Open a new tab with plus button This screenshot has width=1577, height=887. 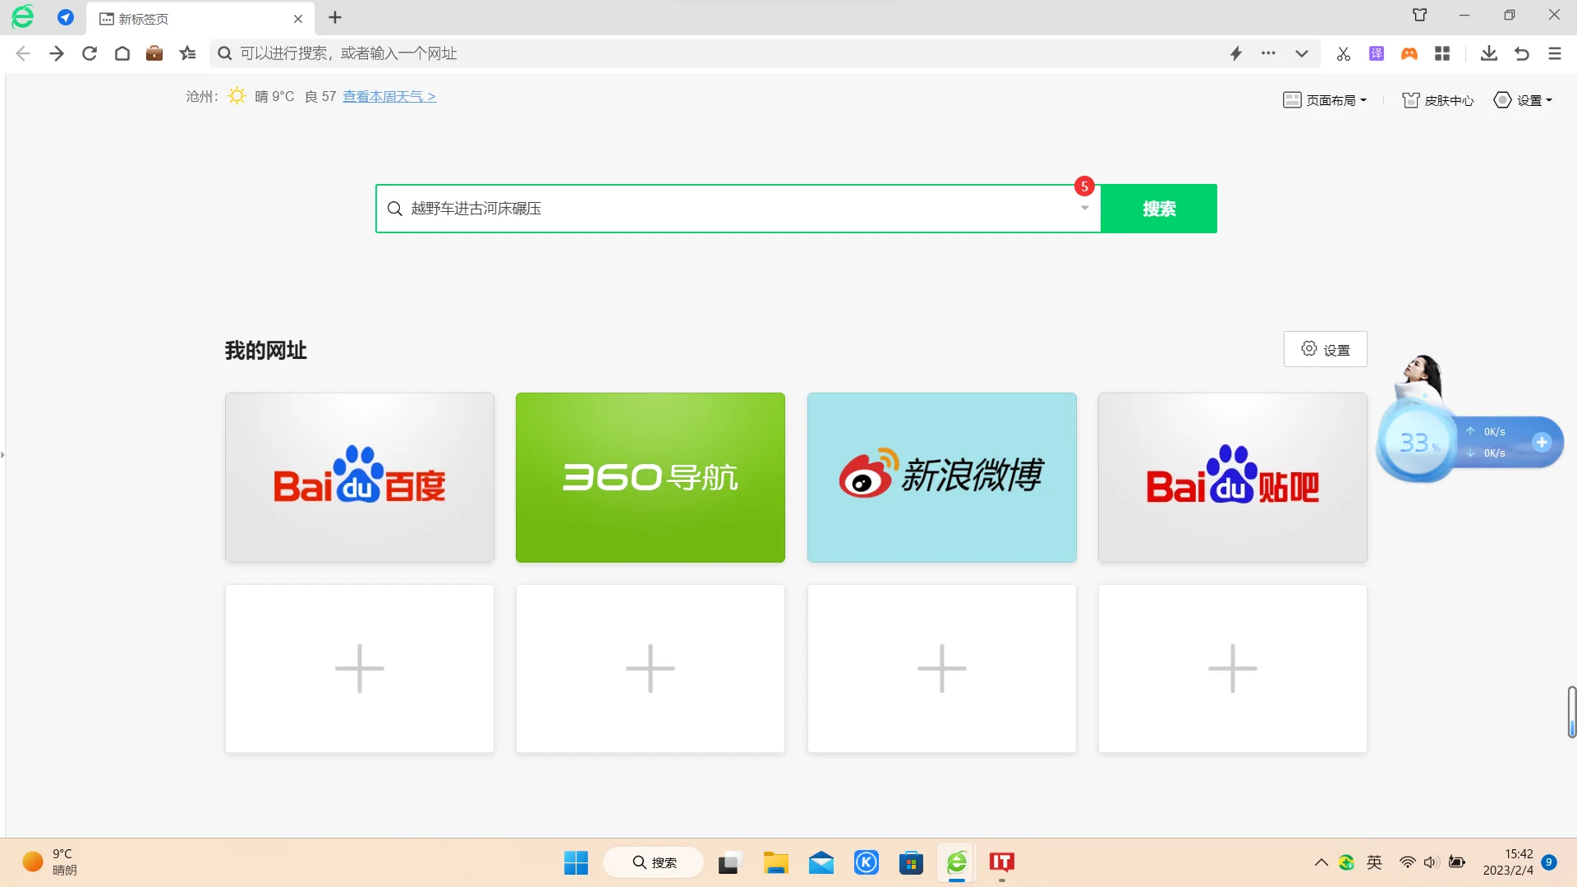[x=335, y=17]
